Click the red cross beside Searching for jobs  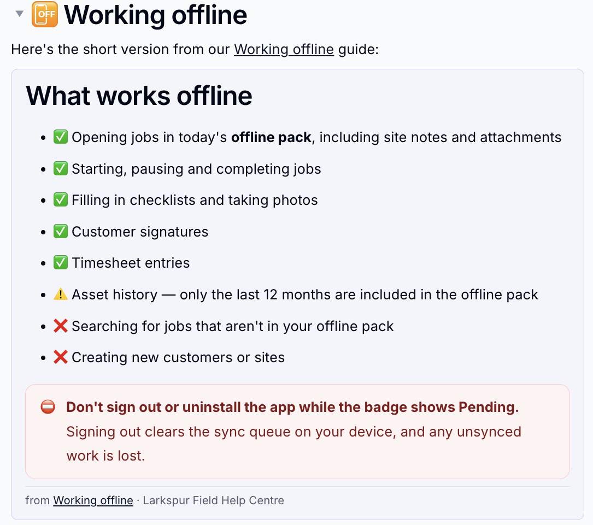point(61,326)
